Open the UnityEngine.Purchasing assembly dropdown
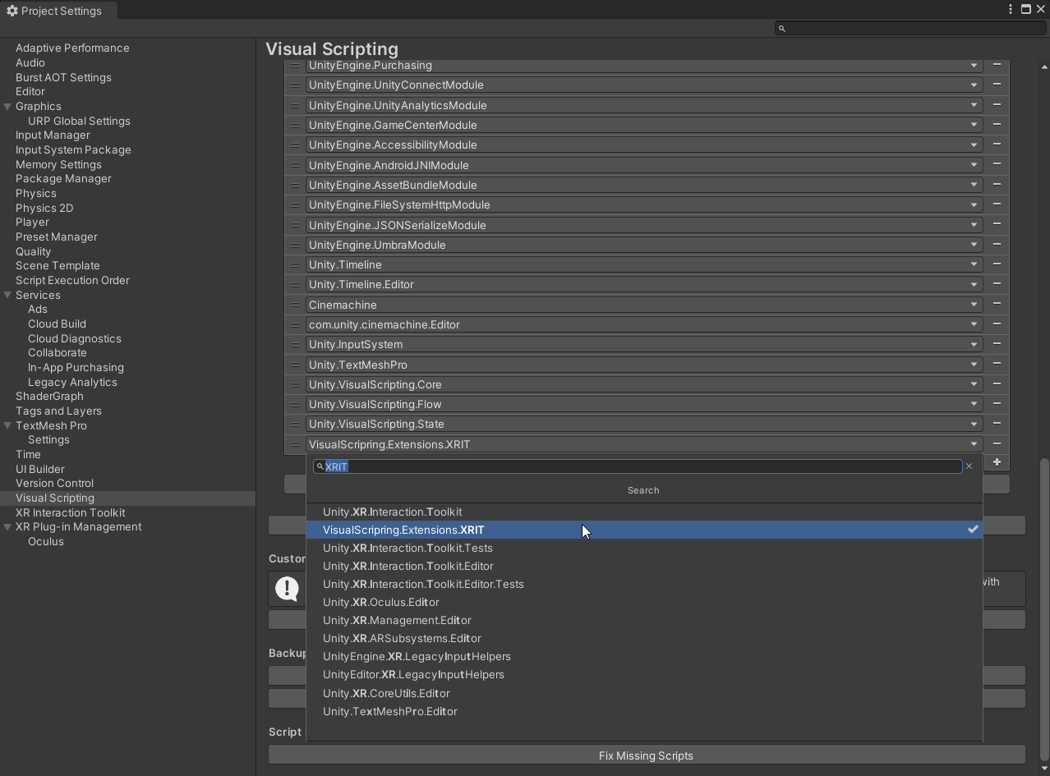 click(643, 65)
